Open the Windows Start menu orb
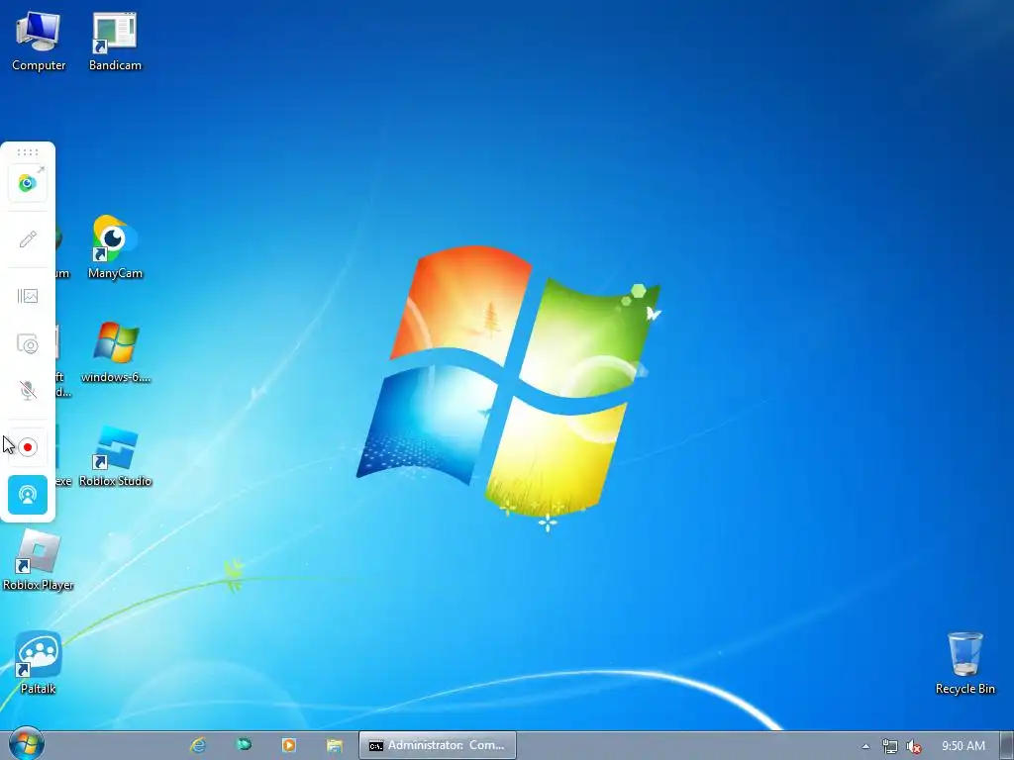This screenshot has height=760, width=1014. [27, 744]
